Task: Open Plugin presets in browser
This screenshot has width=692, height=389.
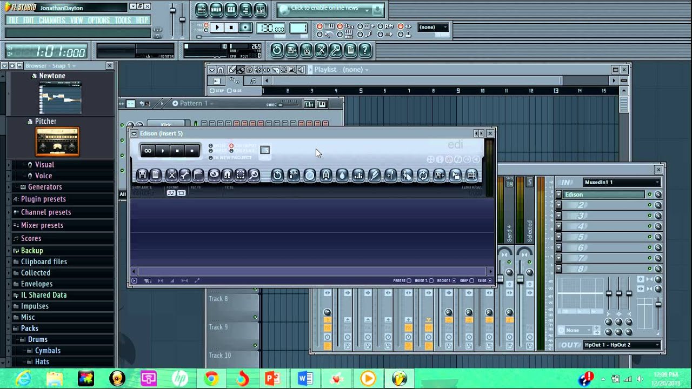Action: 43,199
